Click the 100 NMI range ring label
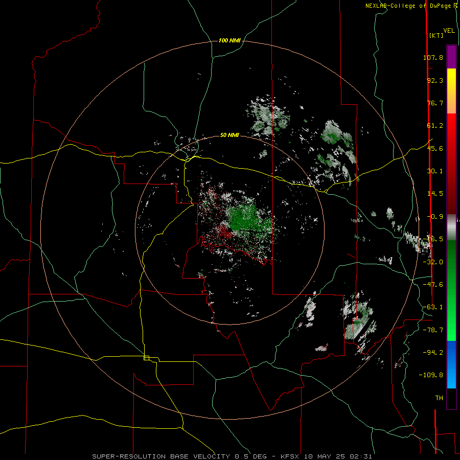The width and height of the screenshot is (460, 460). (x=229, y=40)
